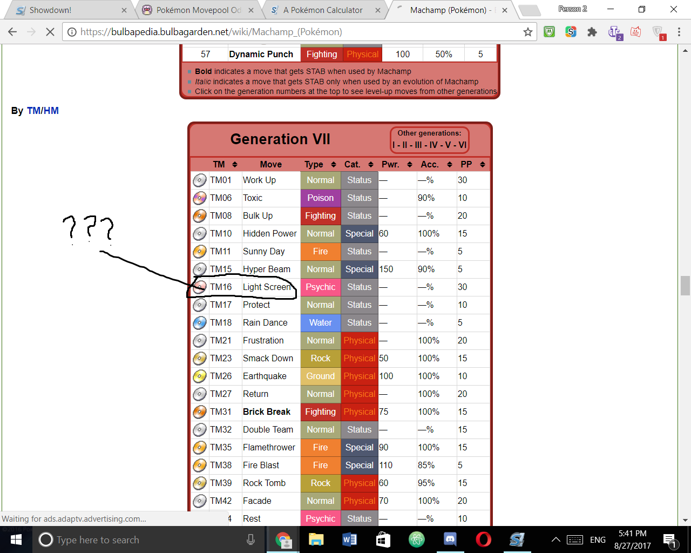Open the Person 2 profile menu
Image resolution: width=691 pixels, height=553 pixels.
pos(572,9)
